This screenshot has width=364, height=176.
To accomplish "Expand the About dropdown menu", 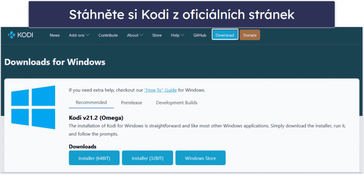I will pyautogui.click(x=135, y=36).
